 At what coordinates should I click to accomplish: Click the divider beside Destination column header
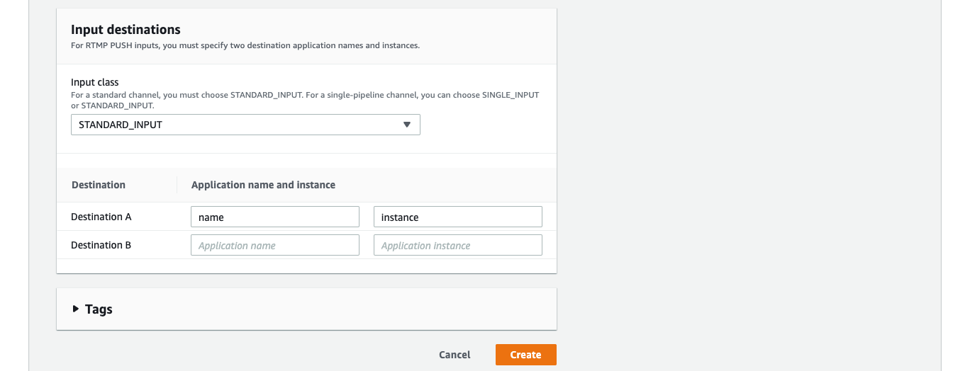(x=177, y=185)
